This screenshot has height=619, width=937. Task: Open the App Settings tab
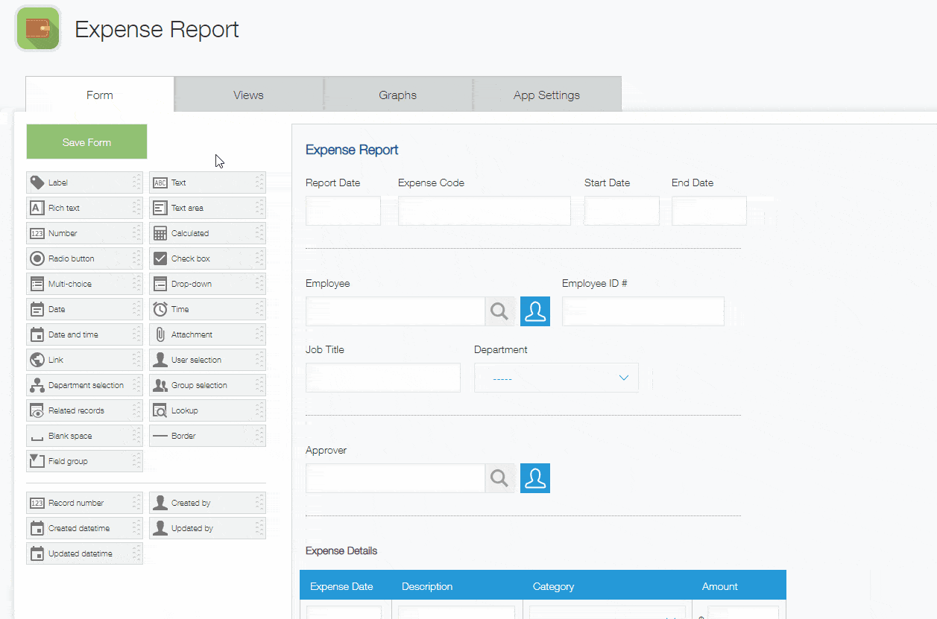(546, 95)
